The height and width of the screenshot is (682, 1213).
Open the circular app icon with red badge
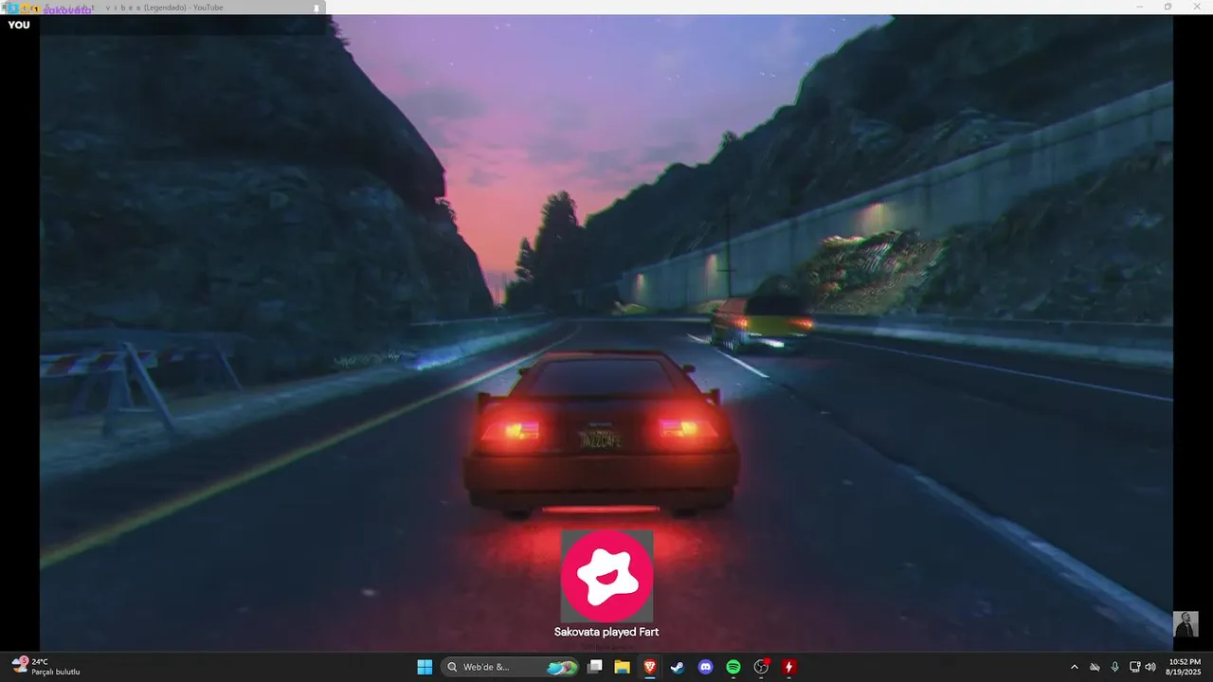click(x=761, y=667)
